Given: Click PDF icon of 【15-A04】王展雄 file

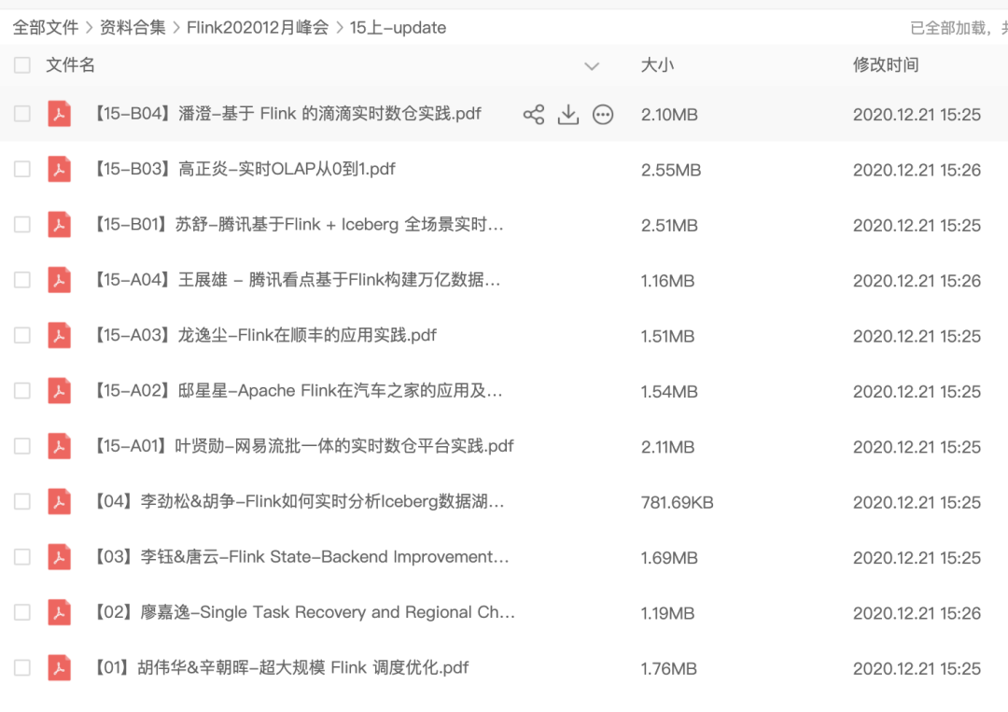Looking at the screenshot, I should tap(59, 280).
